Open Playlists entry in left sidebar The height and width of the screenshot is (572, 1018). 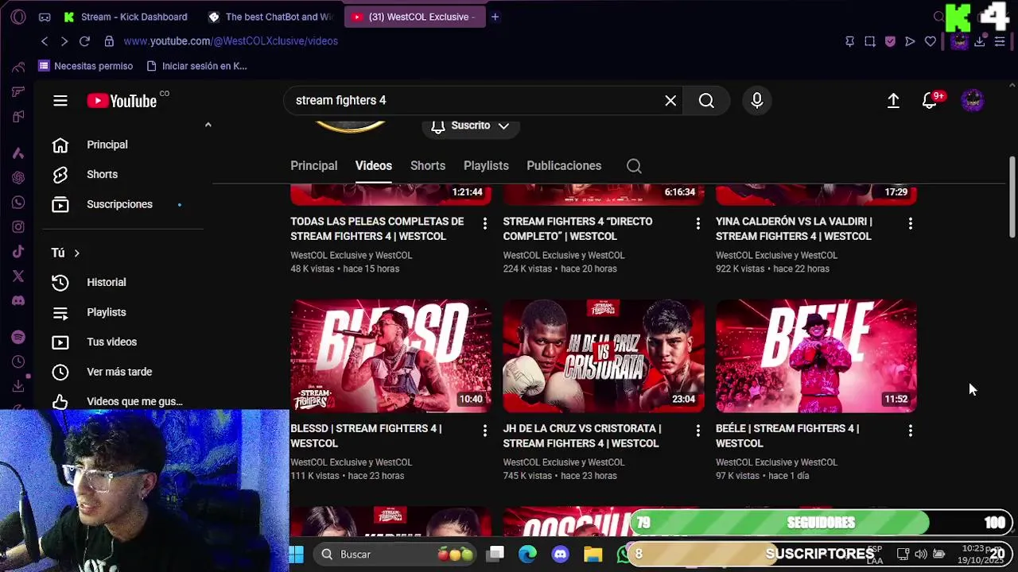122,312
